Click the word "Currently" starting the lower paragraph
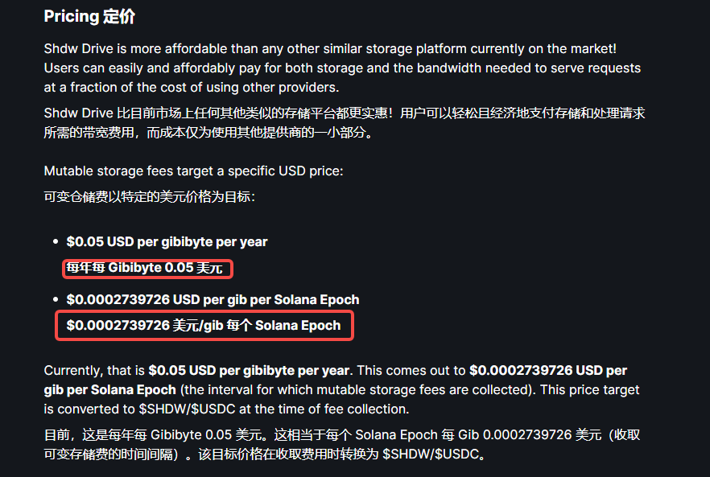The width and height of the screenshot is (710, 477). pos(72,371)
